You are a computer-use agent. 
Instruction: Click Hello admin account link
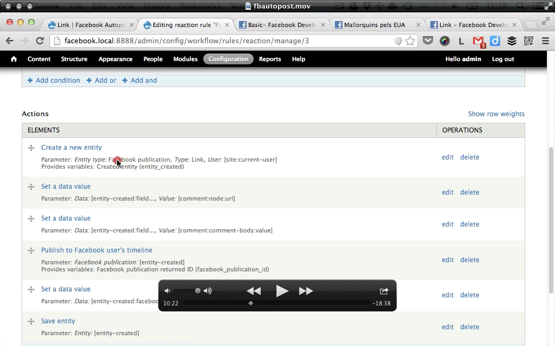click(463, 59)
